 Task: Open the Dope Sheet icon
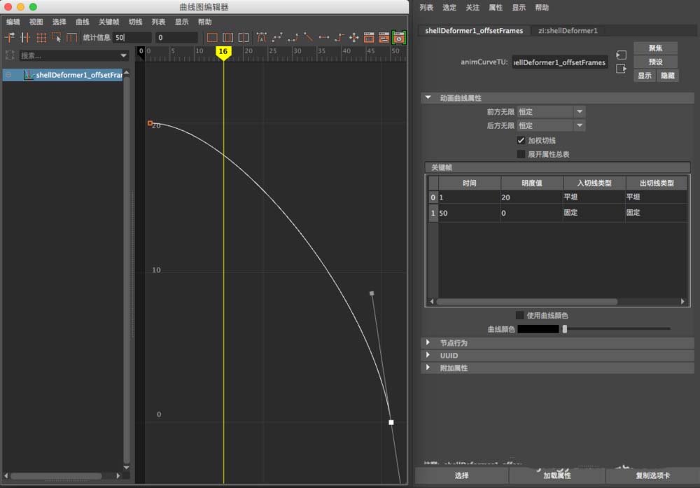pyautogui.click(x=369, y=38)
